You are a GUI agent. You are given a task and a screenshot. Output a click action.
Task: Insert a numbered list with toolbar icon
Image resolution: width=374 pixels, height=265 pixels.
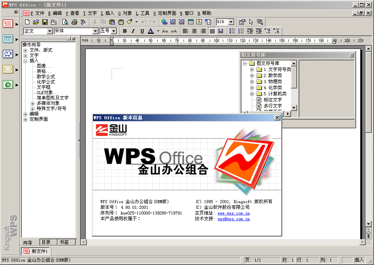coord(241,31)
